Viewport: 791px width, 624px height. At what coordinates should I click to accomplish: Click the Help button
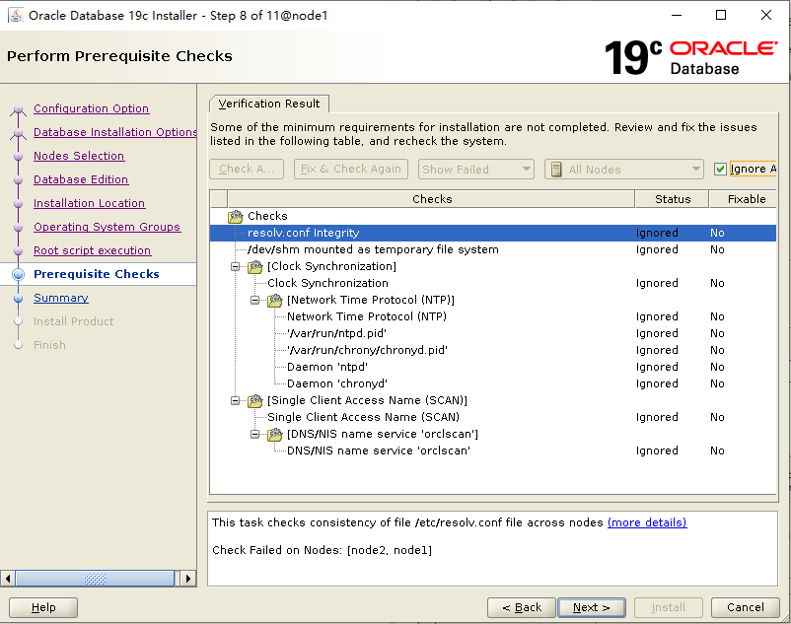[x=43, y=607]
